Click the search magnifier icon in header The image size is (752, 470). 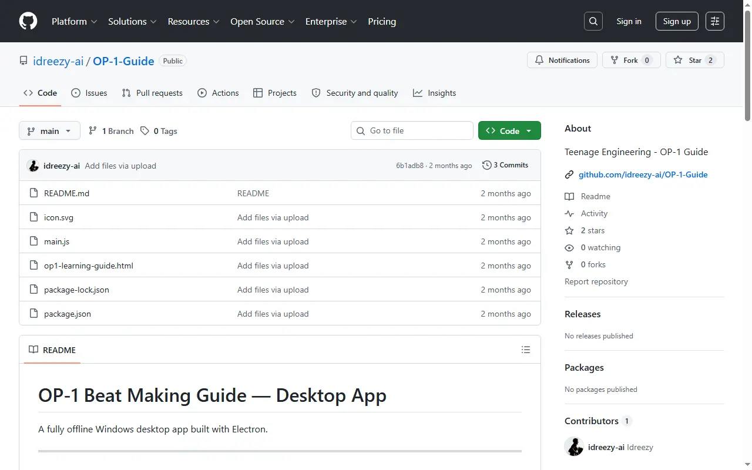[593, 21]
